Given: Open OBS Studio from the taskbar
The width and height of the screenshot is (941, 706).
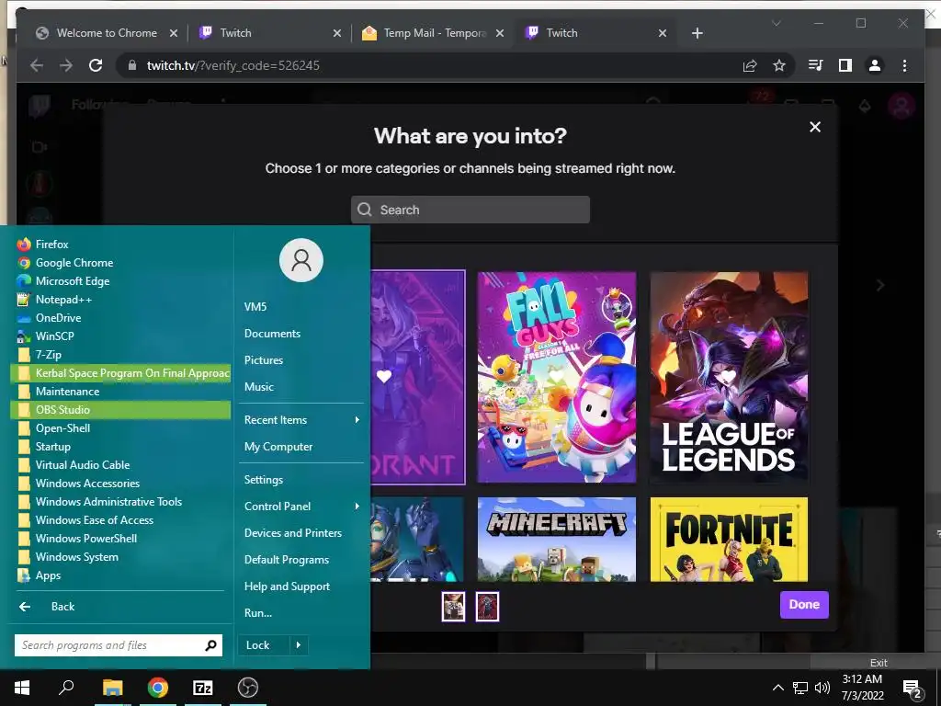Looking at the screenshot, I should (248, 688).
